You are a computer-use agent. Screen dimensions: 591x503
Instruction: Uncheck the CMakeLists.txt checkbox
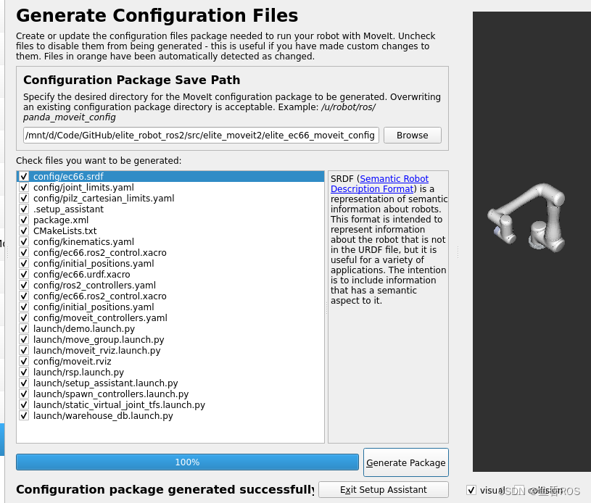click(24, 230)
